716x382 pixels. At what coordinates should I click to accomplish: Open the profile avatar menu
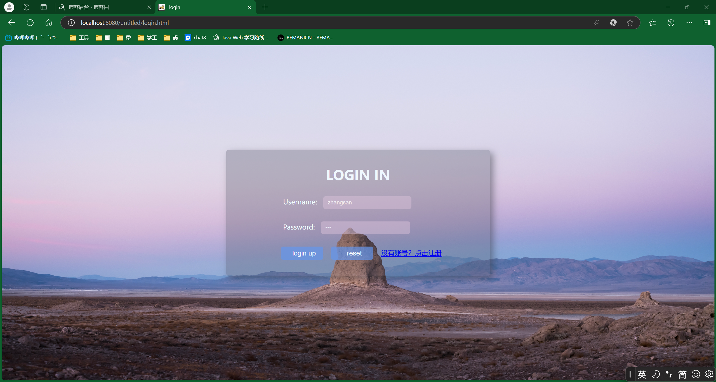[9, 7]
